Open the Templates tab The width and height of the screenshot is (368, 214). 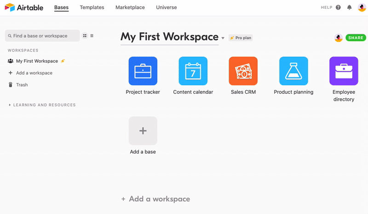(x=92, y=7)
